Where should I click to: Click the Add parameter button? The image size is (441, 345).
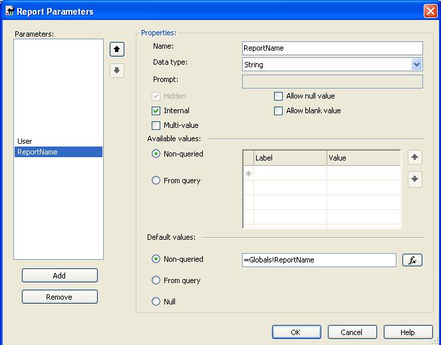coord(59,276)
